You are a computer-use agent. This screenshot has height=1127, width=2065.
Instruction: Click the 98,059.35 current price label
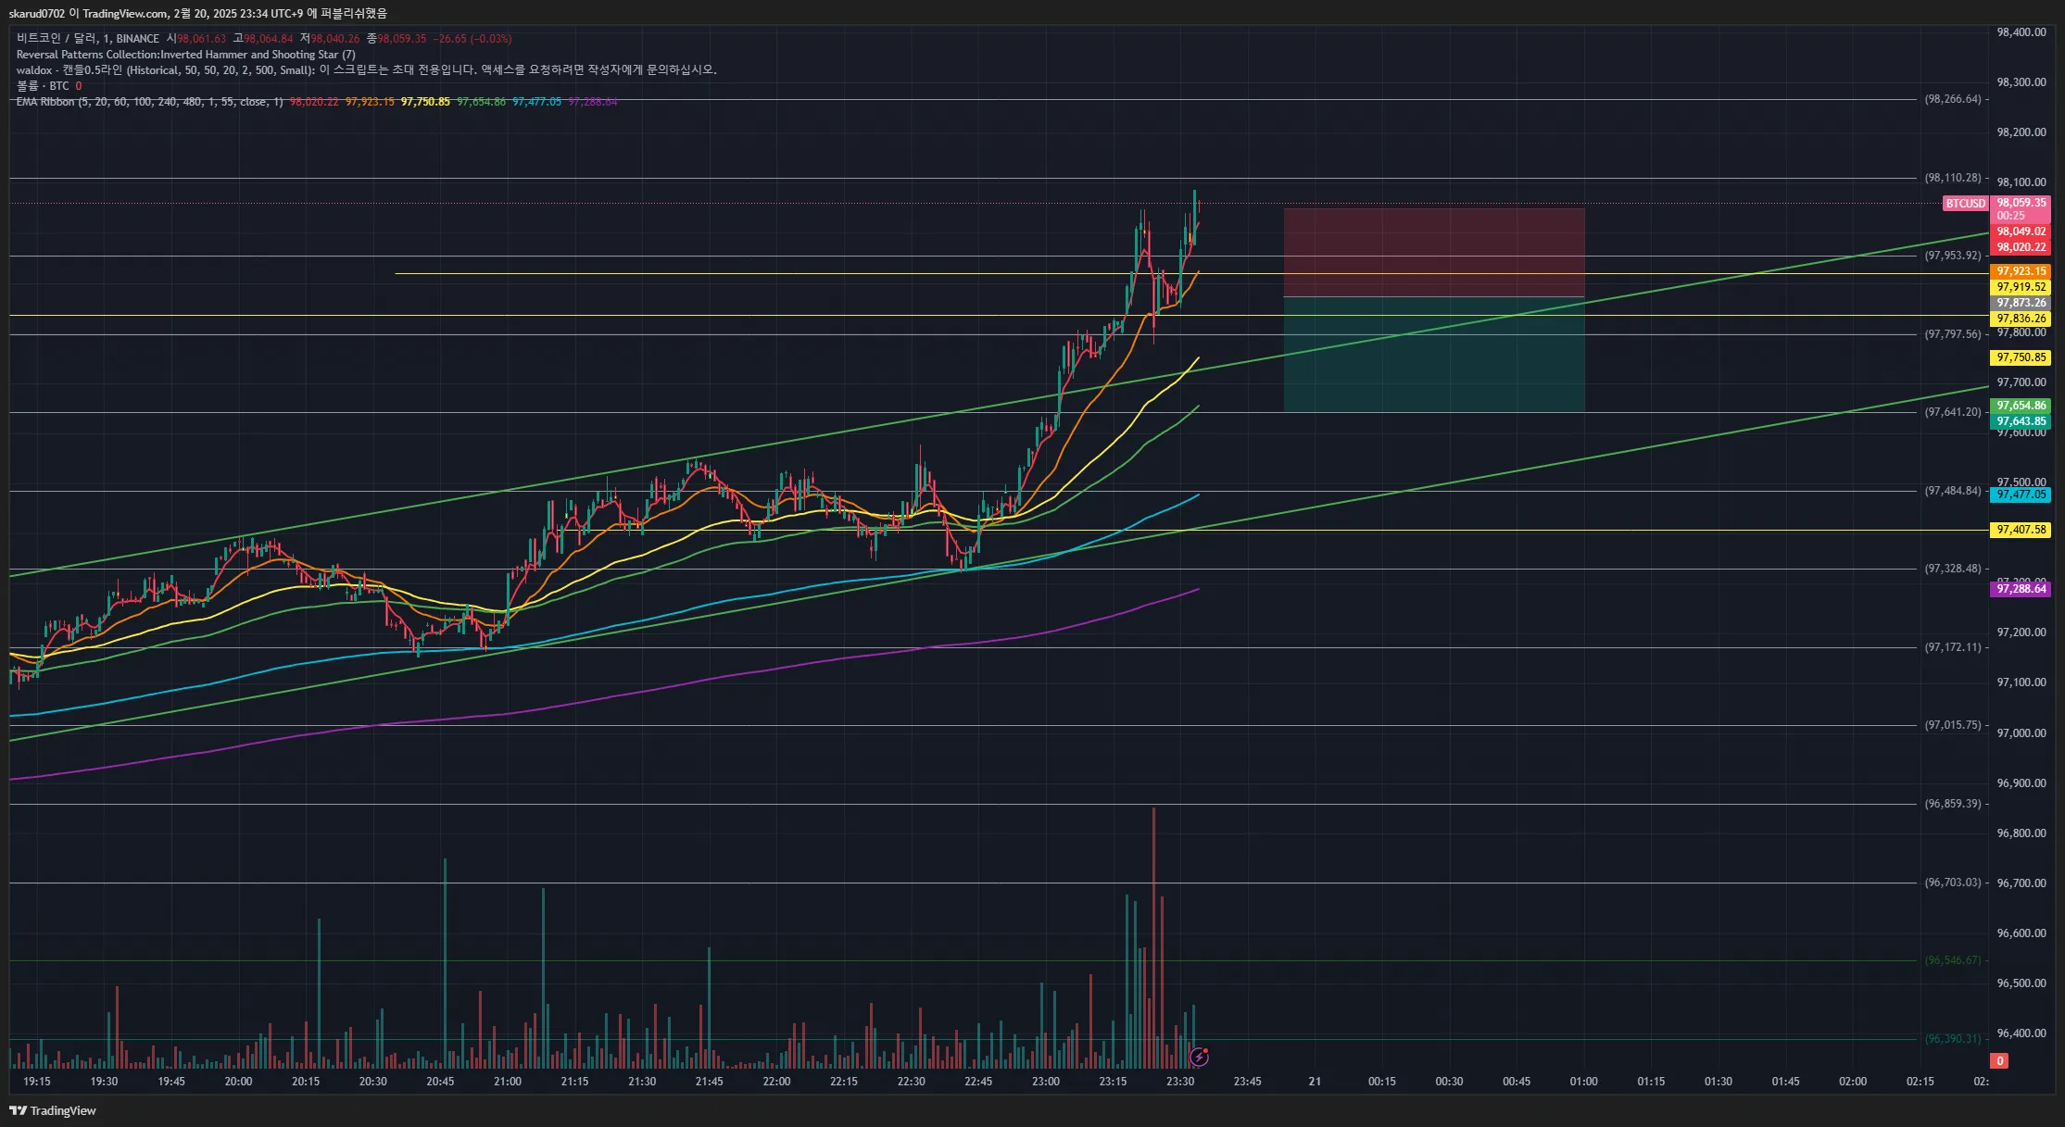[x=2021, y=203]
